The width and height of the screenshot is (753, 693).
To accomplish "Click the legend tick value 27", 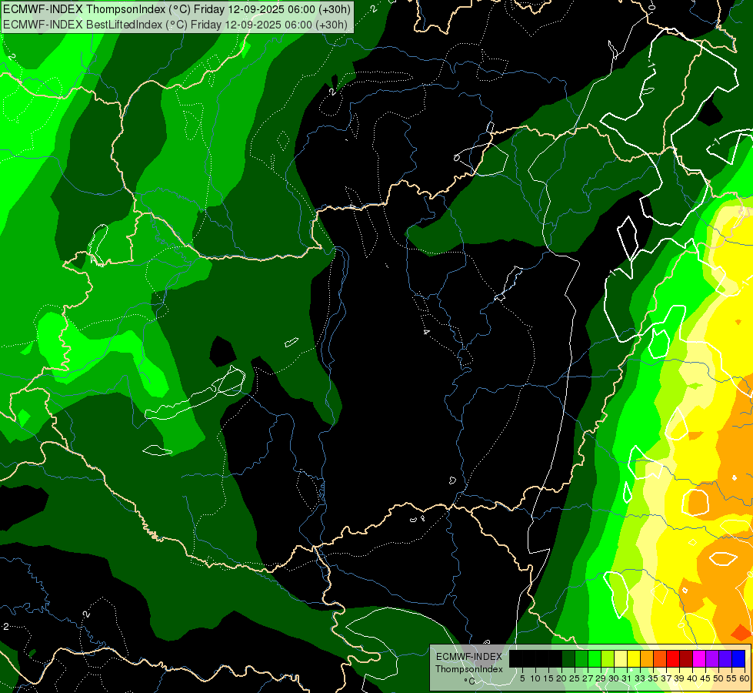I will click(x=588, y=678).
